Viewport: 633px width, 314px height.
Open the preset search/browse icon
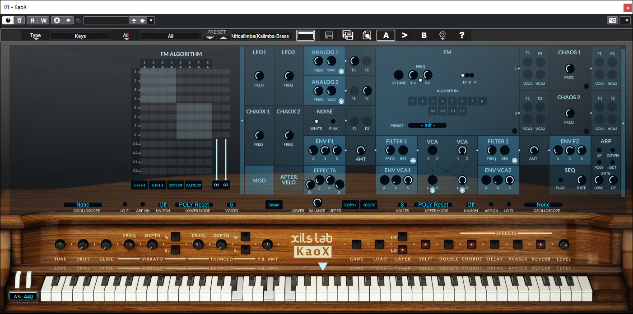point(367,35)
